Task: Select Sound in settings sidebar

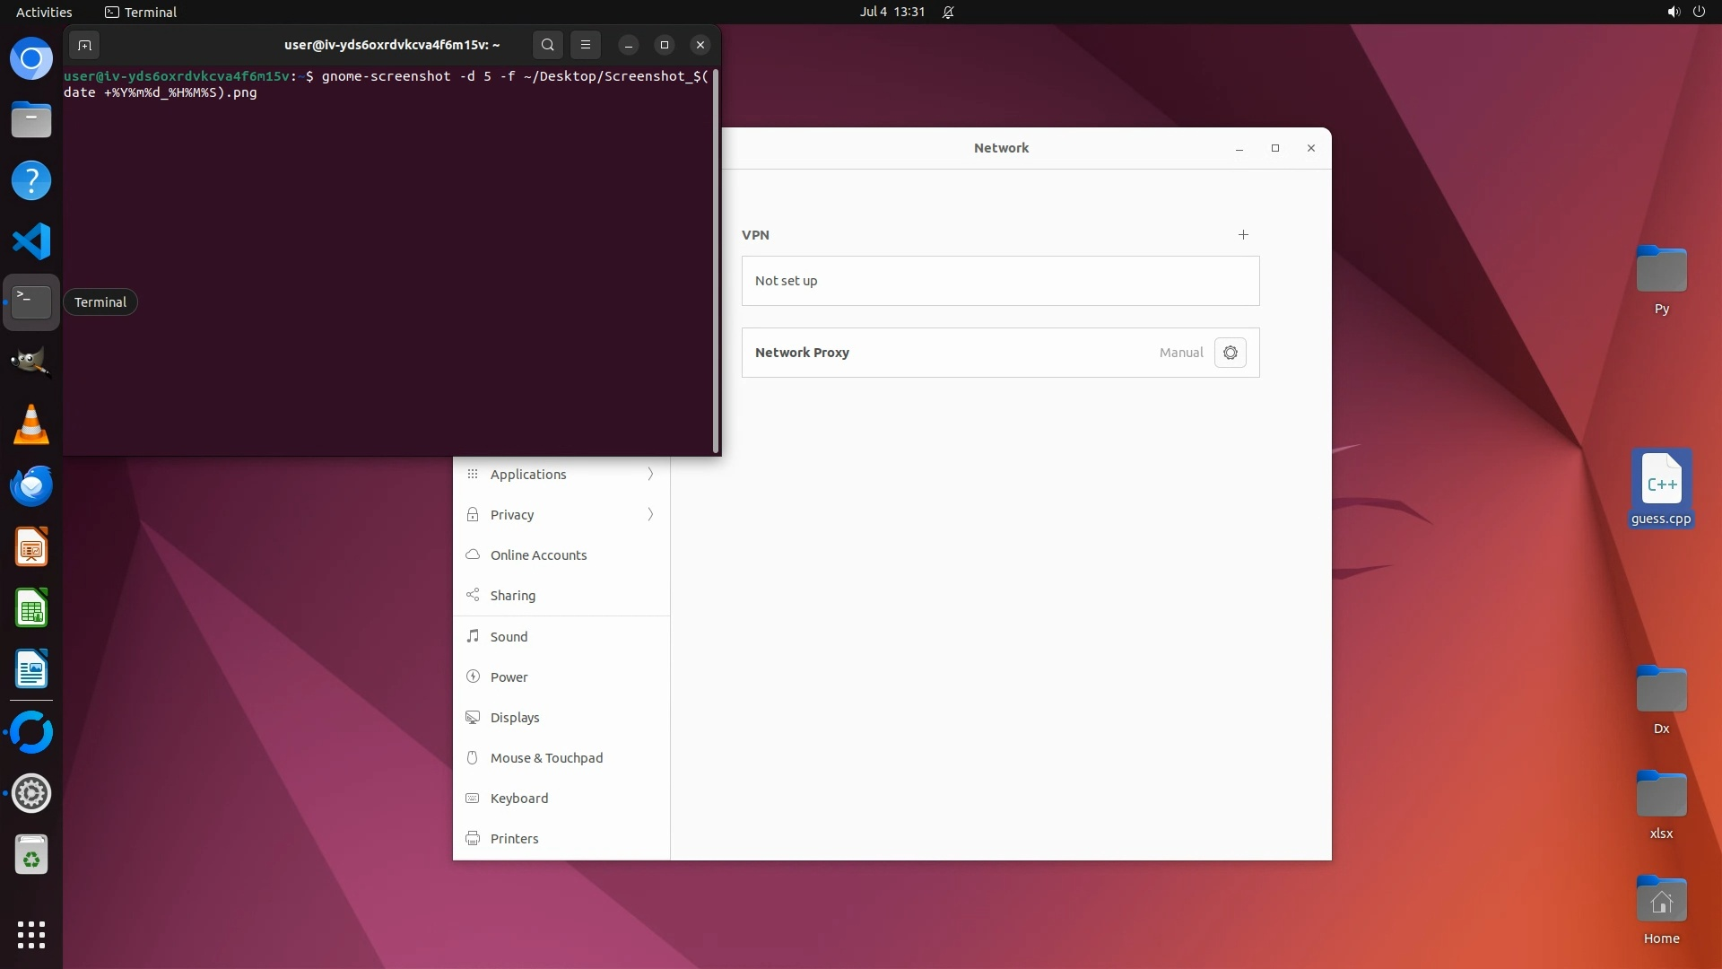Action: coord(509,637)
